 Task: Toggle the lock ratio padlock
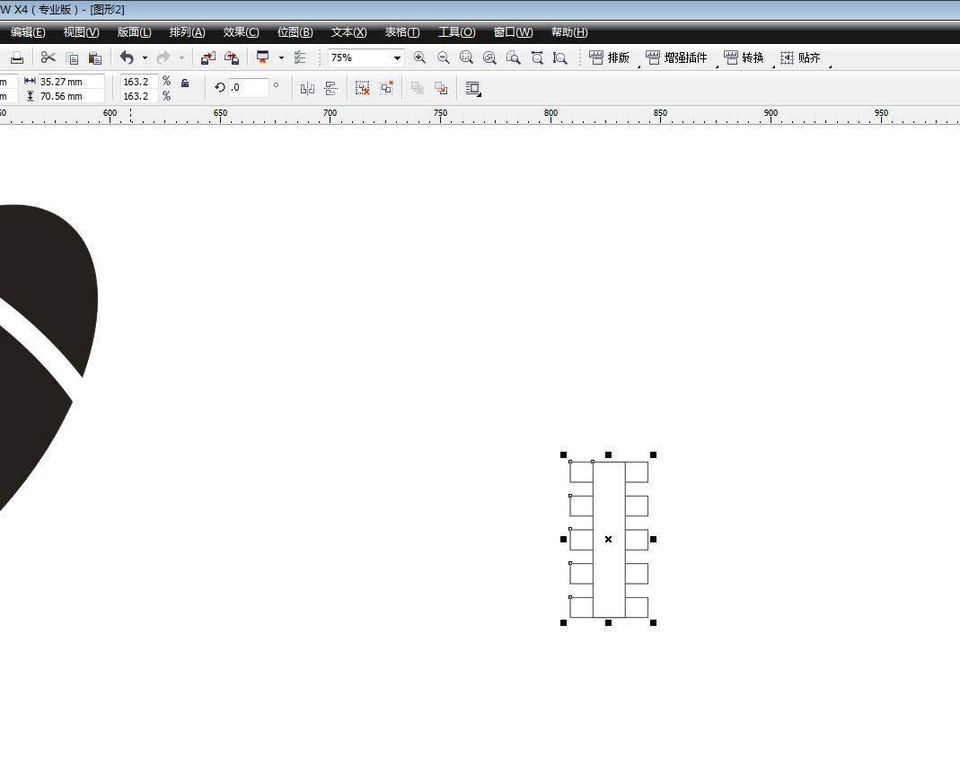[185, 83]
